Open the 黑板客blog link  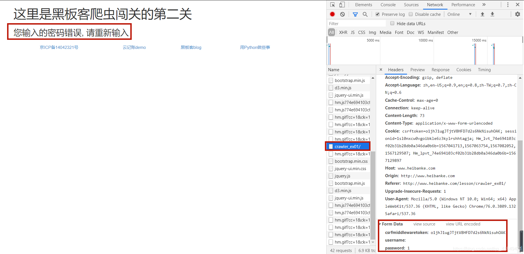pos(191,47)
